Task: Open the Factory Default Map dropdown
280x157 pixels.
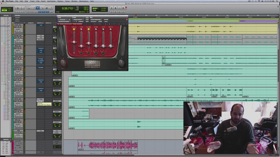Action: pyautogui.click(x=96, y=19)
